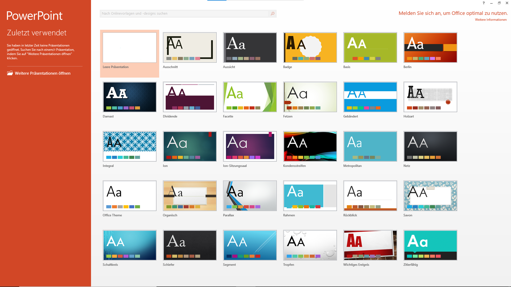Viewport: 511px width, 287px height.
Task: Pick the Metropolitan theme thumbnail
Action: pos(370,146)
